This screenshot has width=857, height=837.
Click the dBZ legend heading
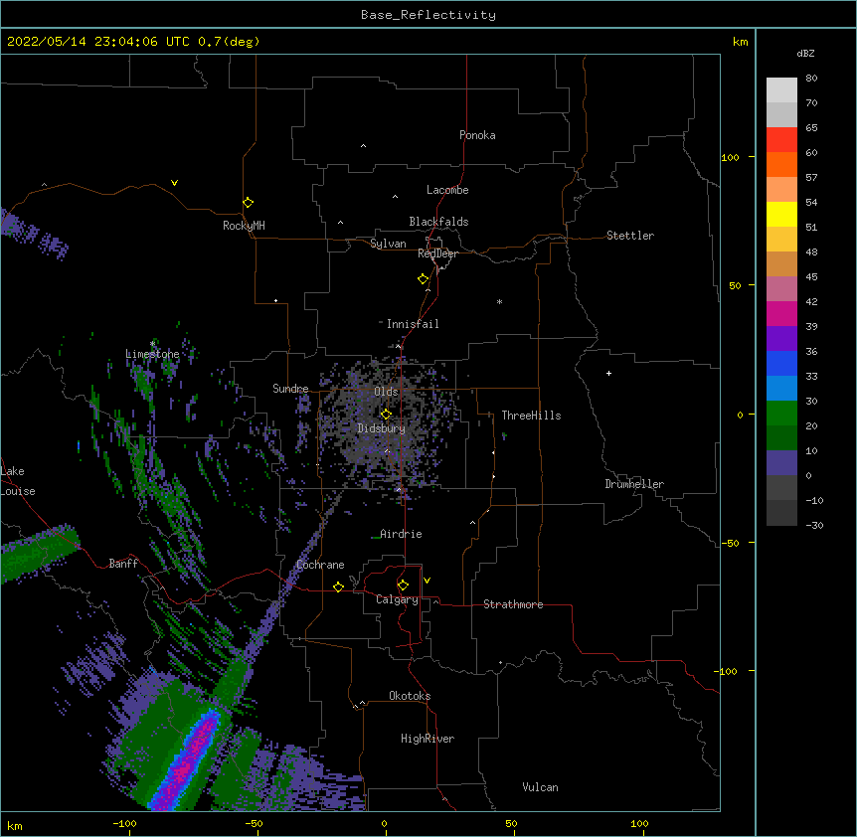coord(805,53)
